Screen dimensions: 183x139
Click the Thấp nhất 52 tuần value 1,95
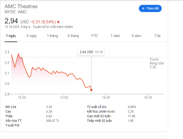click(x=131, y=121)
